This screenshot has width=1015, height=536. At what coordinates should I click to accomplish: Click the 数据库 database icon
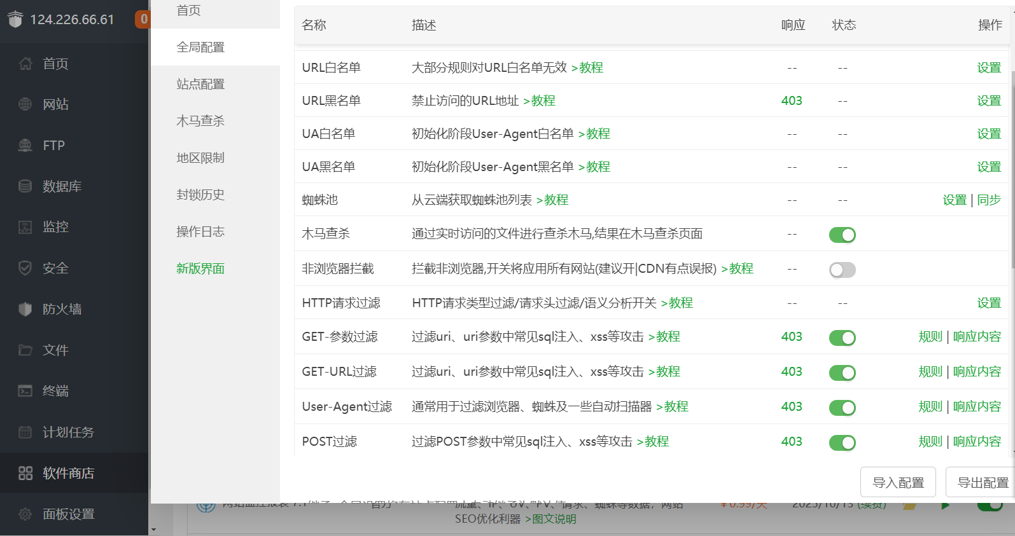[x=25, y=186]
